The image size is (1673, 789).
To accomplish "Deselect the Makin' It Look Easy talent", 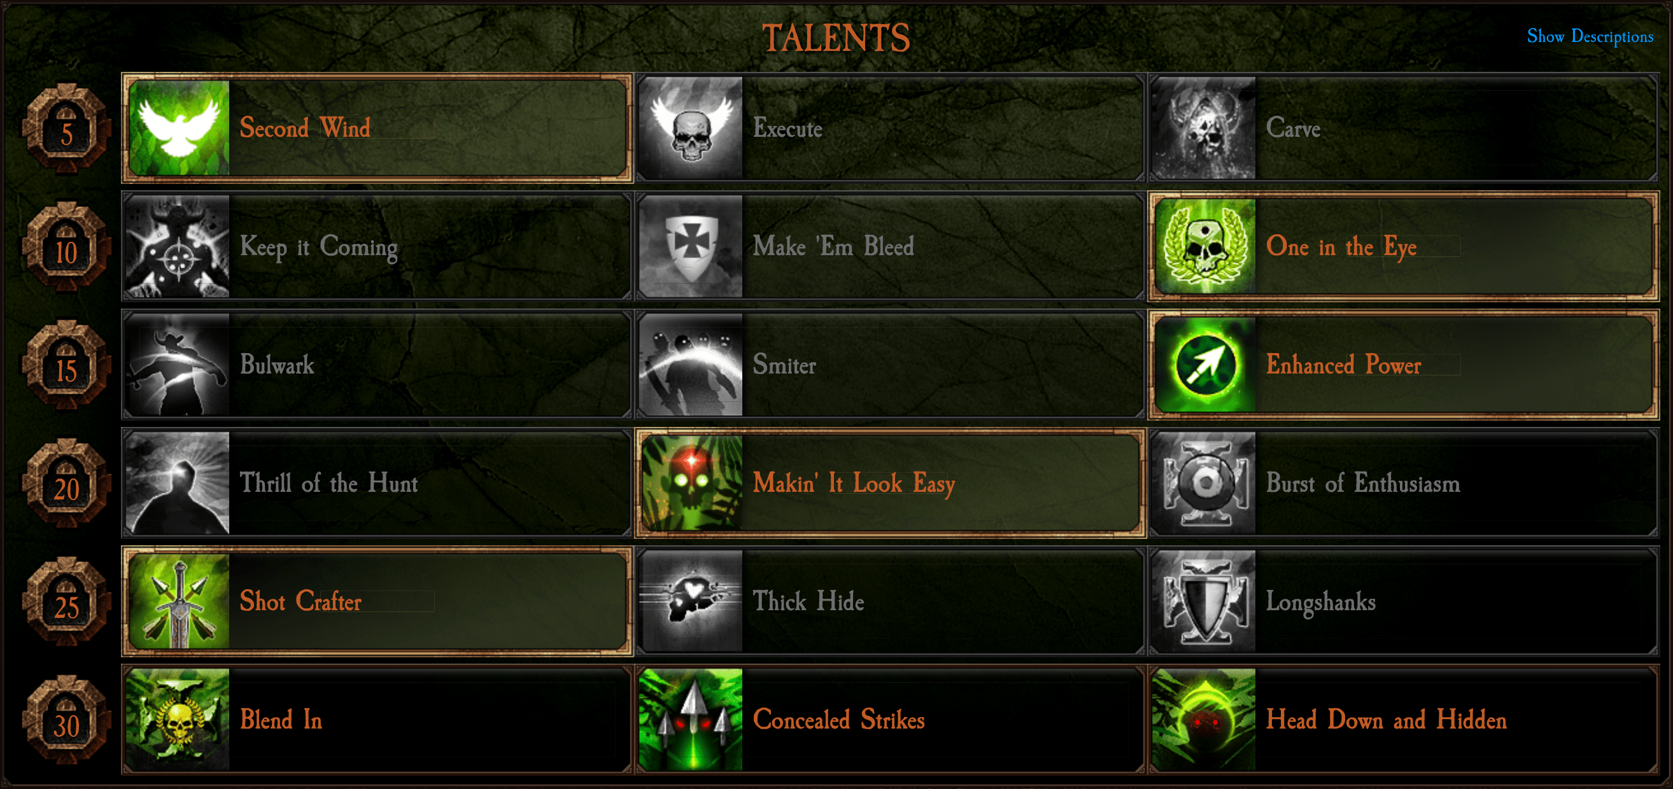I will (x=890, y=483).
